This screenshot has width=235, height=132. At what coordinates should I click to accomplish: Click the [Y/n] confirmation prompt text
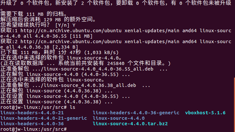coord(64,25)
